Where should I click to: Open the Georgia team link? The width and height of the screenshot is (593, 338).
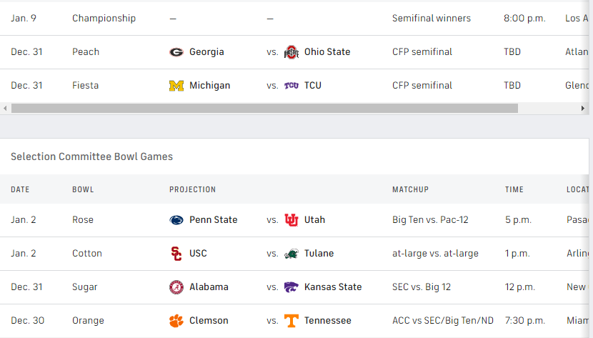click(x=206, y=51)
